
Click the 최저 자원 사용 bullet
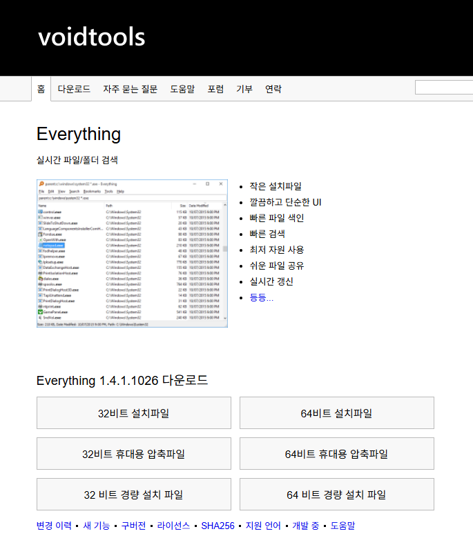[277, 250]
